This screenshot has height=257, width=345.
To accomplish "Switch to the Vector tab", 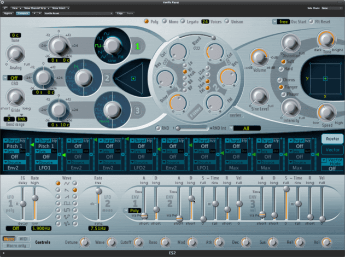I will [x=332, y=150].
